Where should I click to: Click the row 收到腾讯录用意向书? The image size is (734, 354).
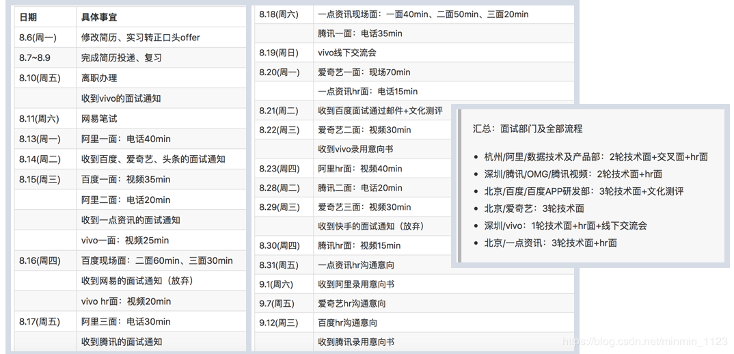tap(414, 342)
